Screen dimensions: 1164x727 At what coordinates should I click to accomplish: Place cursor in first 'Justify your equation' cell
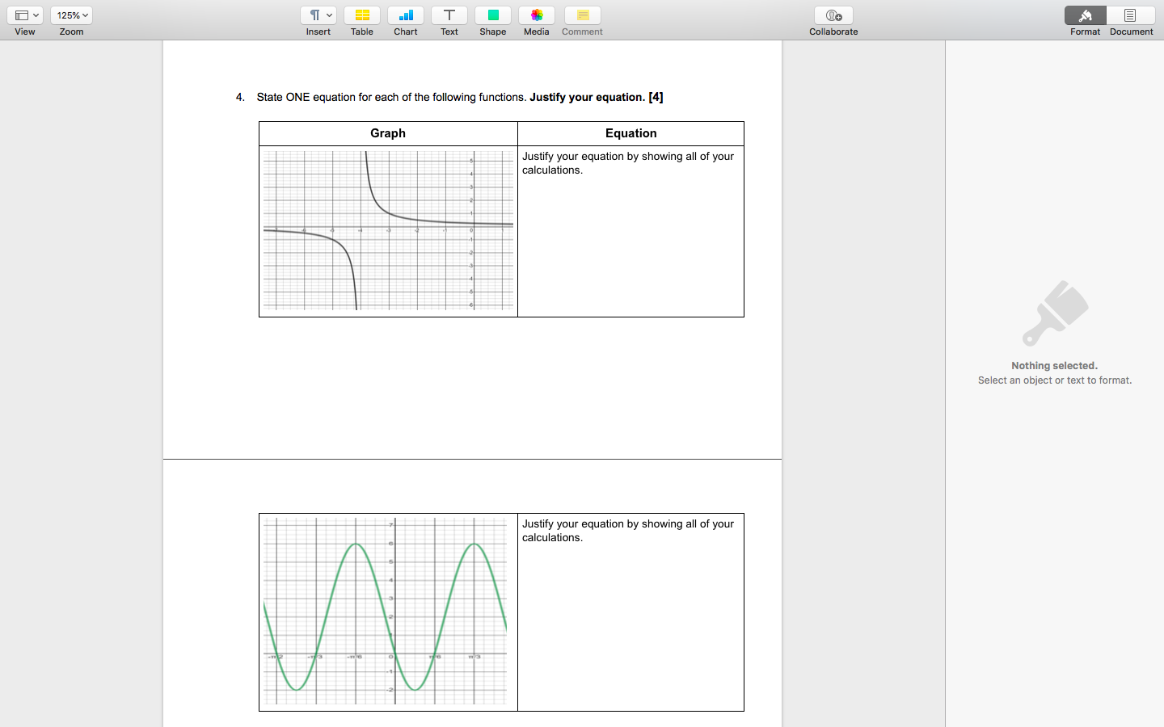tap(630, 232)
